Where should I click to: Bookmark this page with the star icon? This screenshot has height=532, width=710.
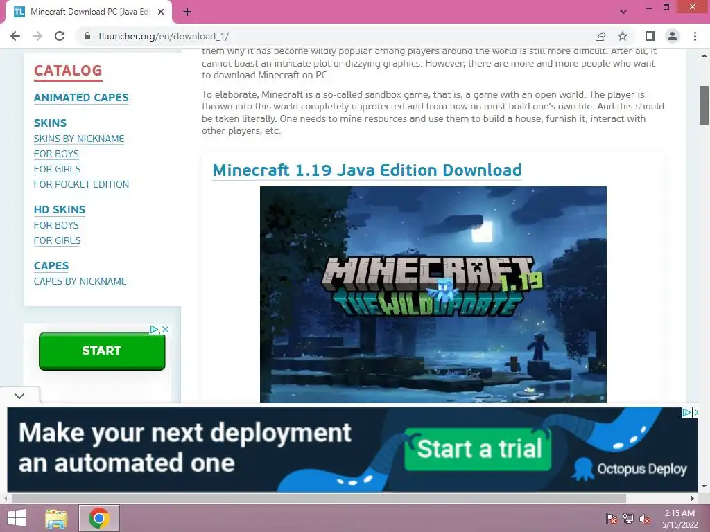pyautogui.click(x=623, y=36)
